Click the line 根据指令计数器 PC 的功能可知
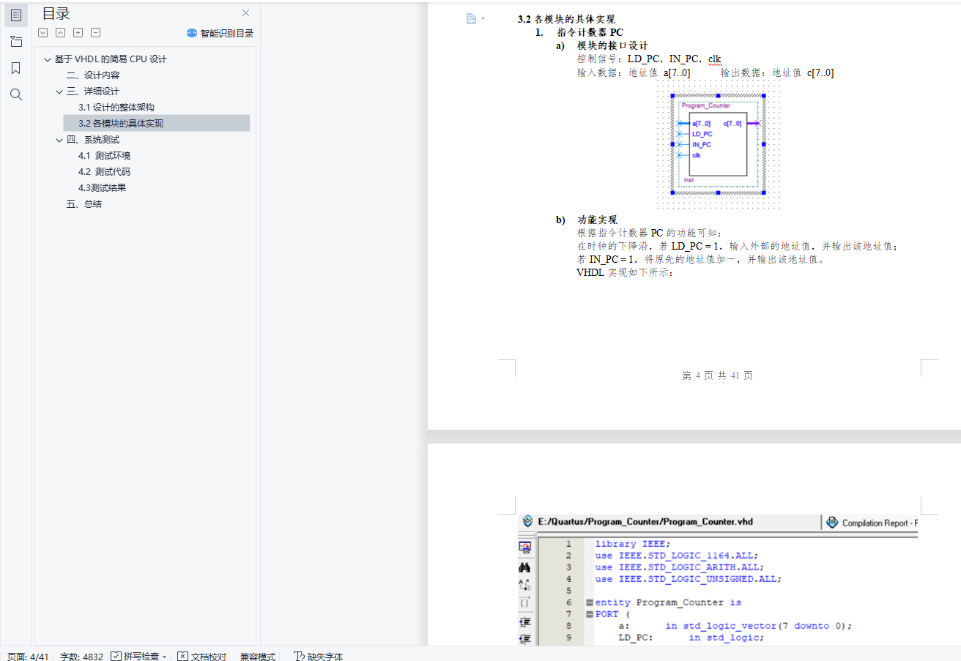Viewport: 961px width, 661px height. pos(650,233)
